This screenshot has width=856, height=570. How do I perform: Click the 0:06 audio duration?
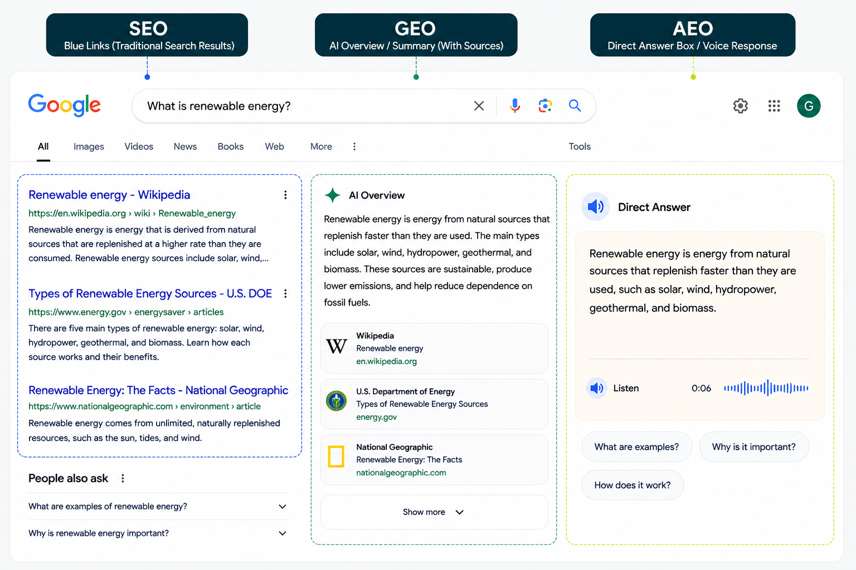coord(701,388)
